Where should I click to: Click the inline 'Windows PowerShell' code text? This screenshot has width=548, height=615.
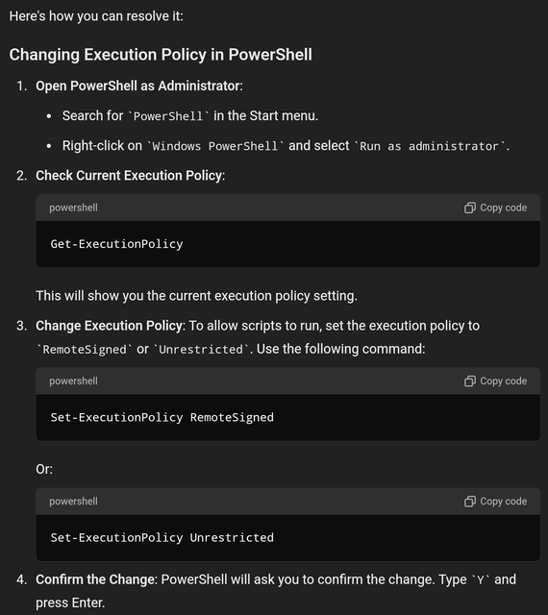click(215, 146)
